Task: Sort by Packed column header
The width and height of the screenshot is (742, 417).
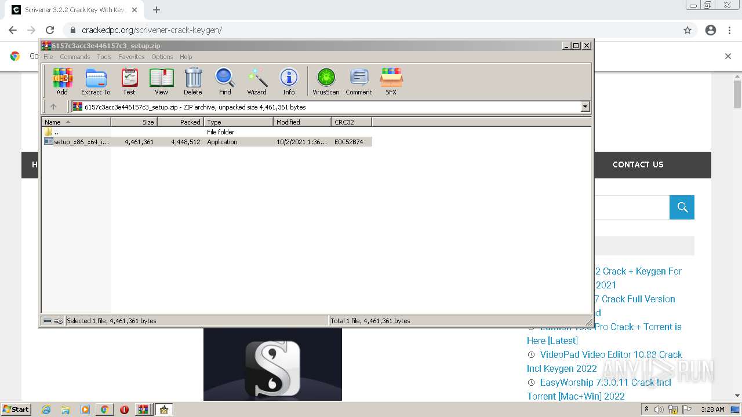Action: pyautogui.click(x=180, y=122)
